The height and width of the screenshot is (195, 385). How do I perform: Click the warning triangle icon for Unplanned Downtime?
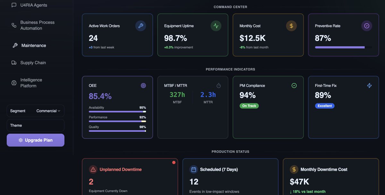tap(93, 169)
